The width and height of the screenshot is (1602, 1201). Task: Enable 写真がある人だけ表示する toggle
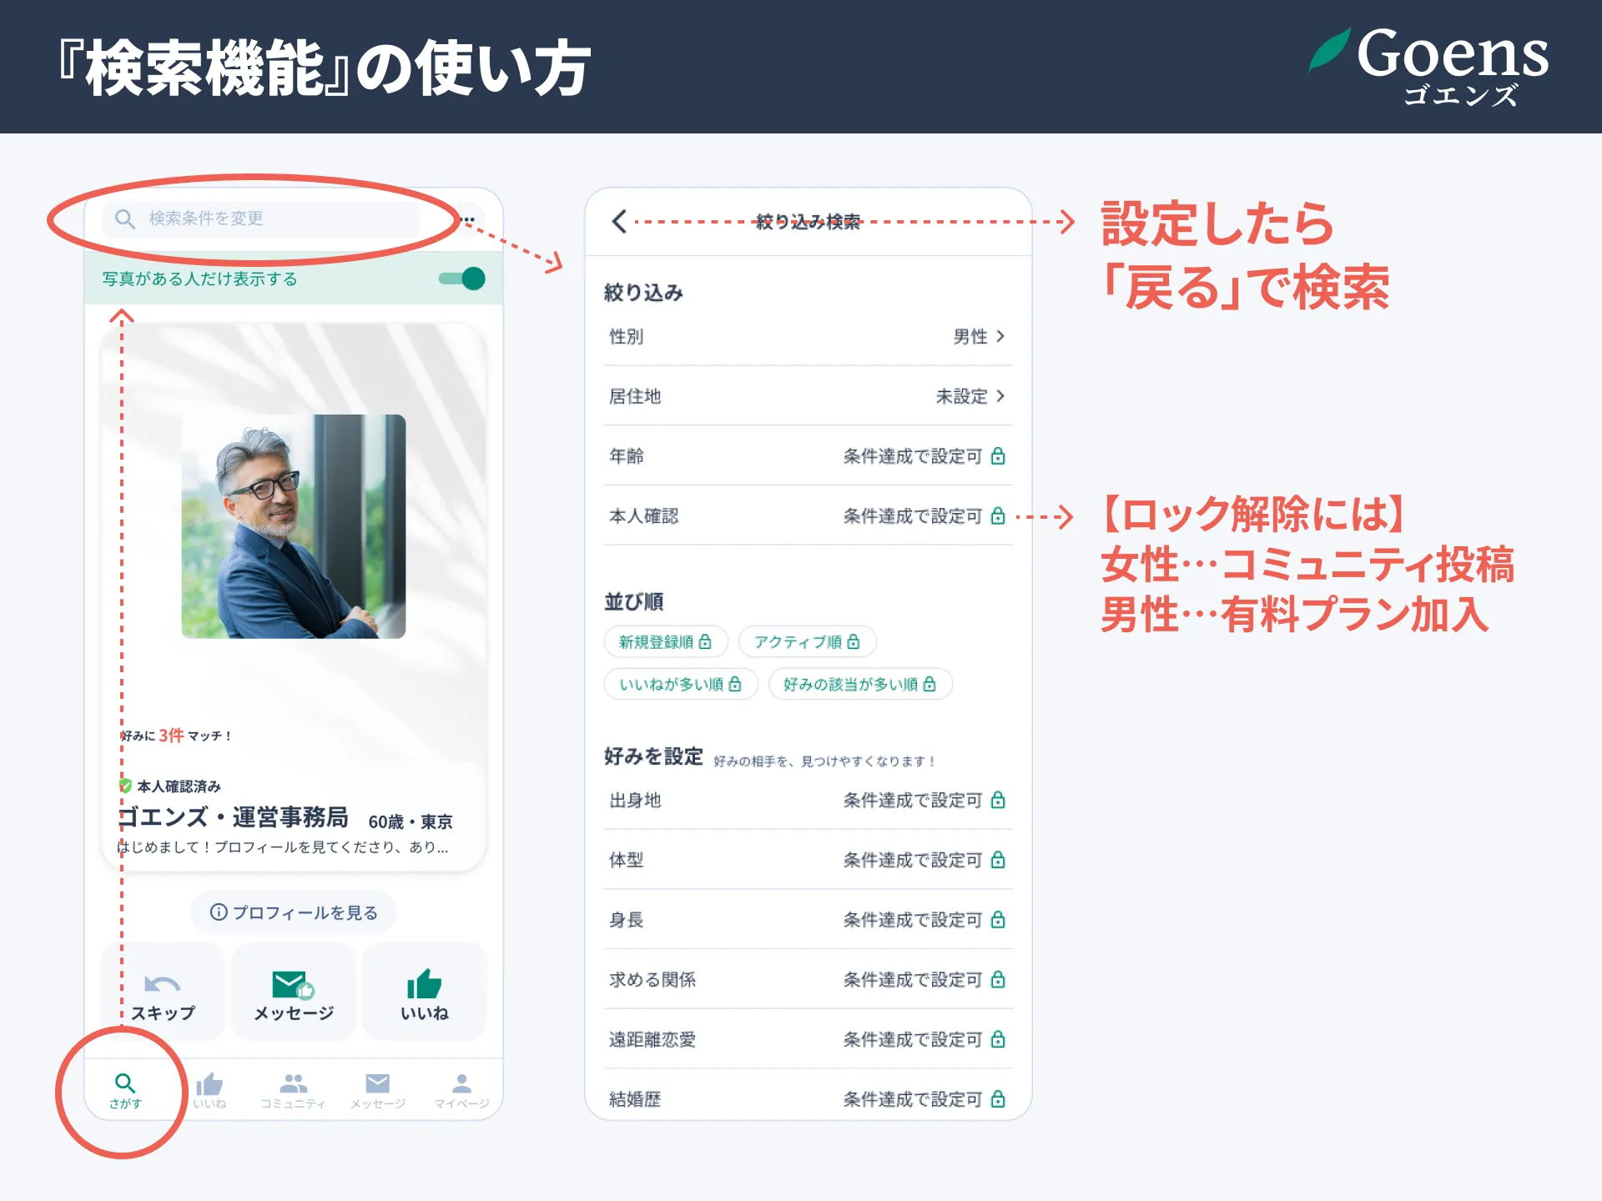[463, 279]
